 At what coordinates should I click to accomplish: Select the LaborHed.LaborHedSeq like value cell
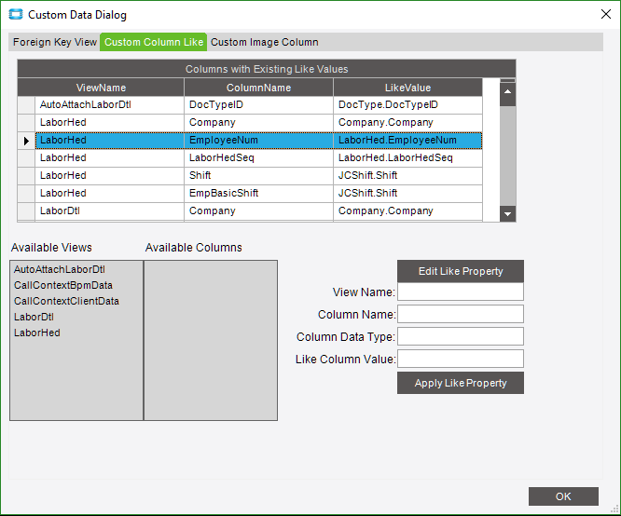(407, 158)
